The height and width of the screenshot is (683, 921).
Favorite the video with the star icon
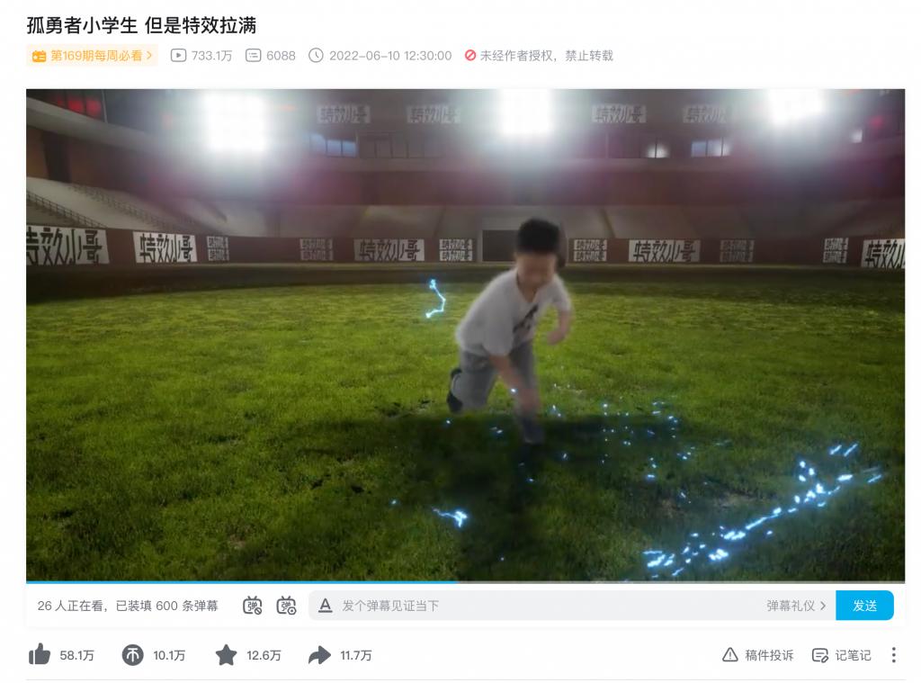click(x=226, y=655)
